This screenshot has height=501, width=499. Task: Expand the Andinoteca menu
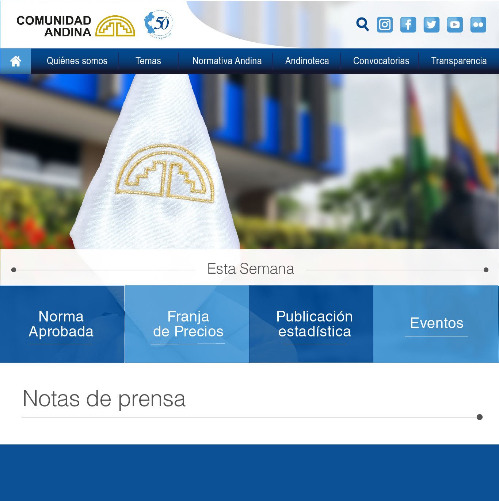(x=307, y=61)
